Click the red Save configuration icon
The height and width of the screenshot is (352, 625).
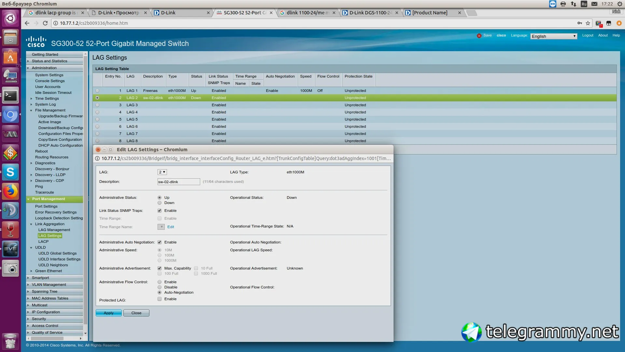(479, 36)
